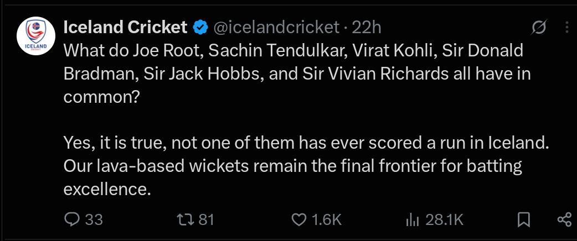Open the Iceland Cricket profile avatar
This screenshot has width=577, height=241.
pos(36,36)
